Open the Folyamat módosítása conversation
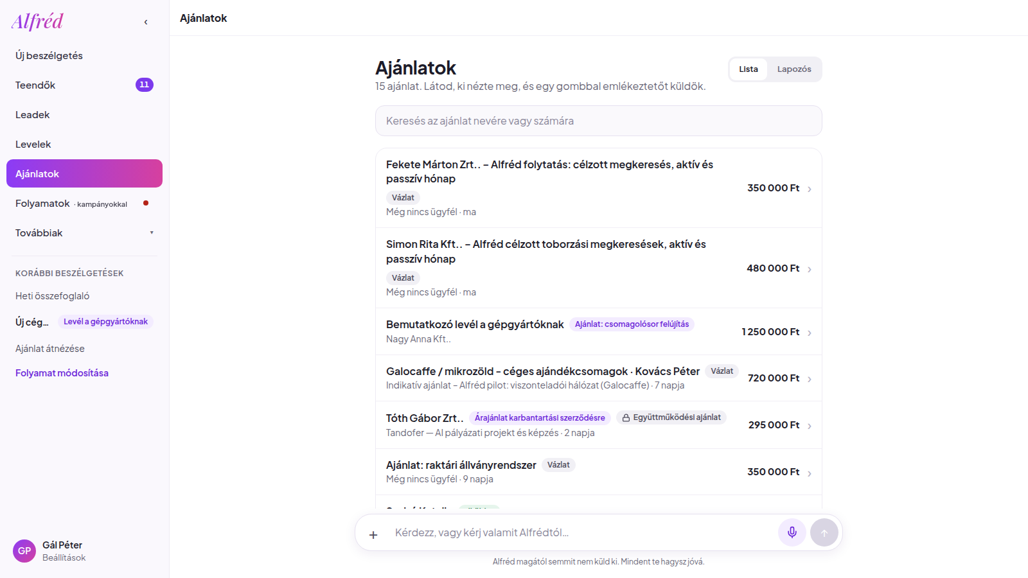This screenshot has width=1028, height=578. [62, 373]
